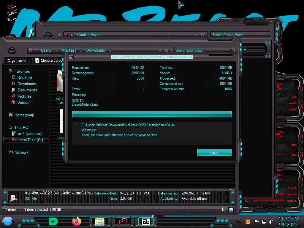Viewport: 304px width, 228px height.
Task: Select Local Disk (C:) in sidebar
Action: tap(30, 140)
